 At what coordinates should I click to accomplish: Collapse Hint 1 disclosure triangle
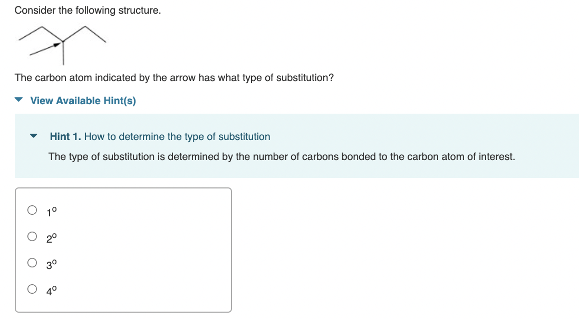pyautogui.click(x=34, y=137)
